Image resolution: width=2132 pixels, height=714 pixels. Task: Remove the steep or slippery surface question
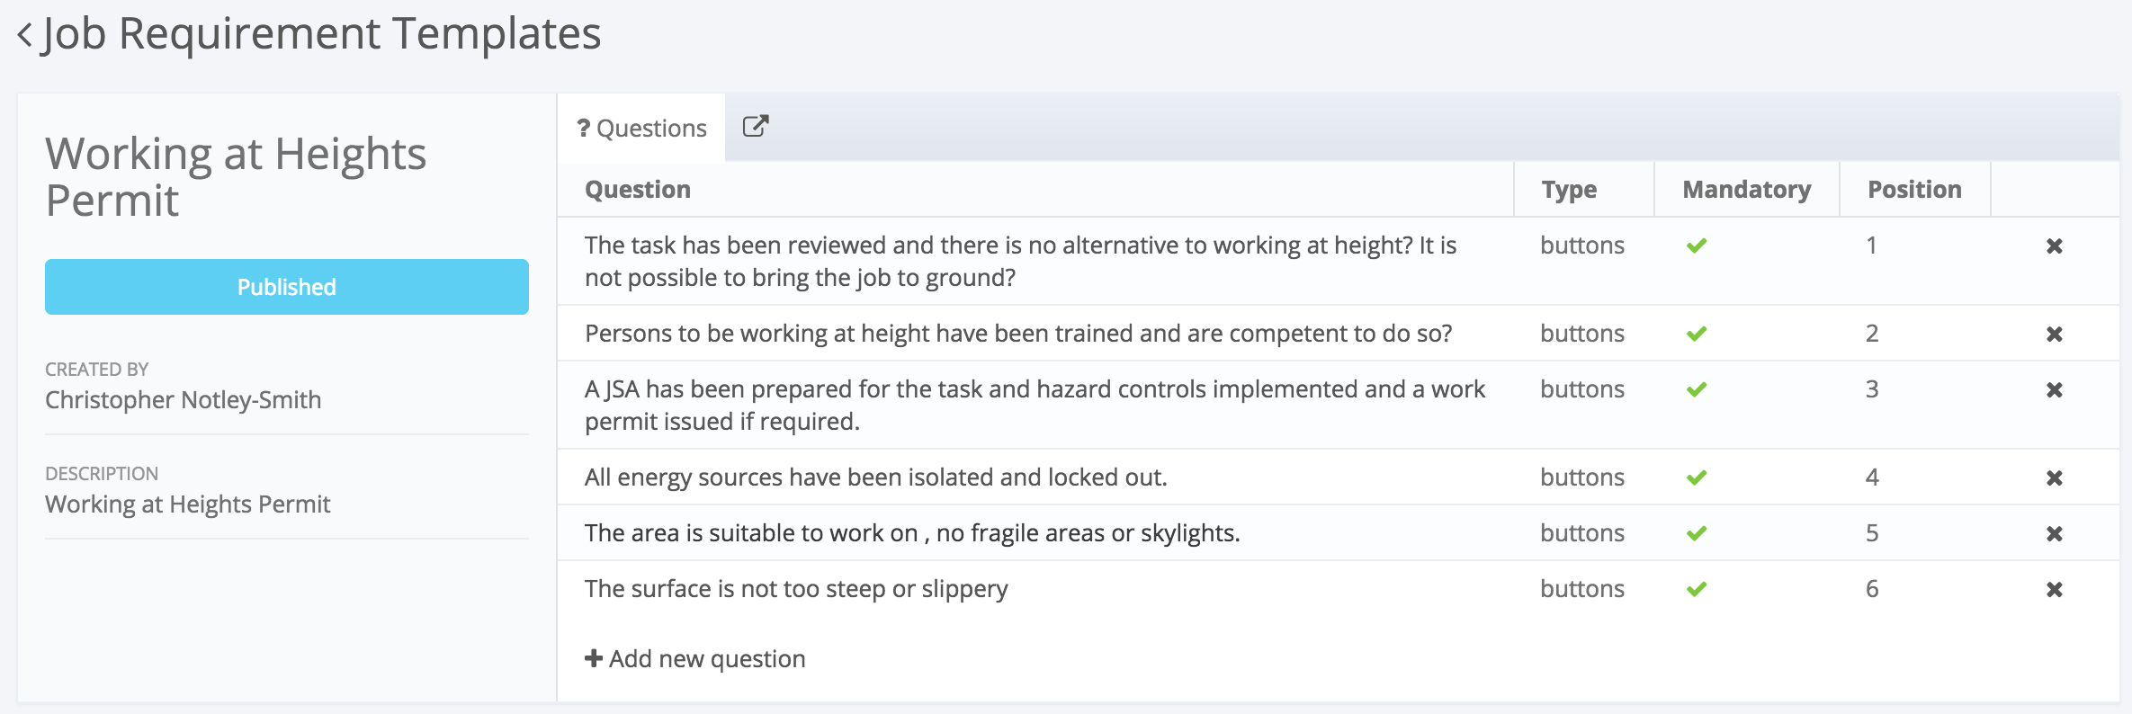tap(2054, 590)
